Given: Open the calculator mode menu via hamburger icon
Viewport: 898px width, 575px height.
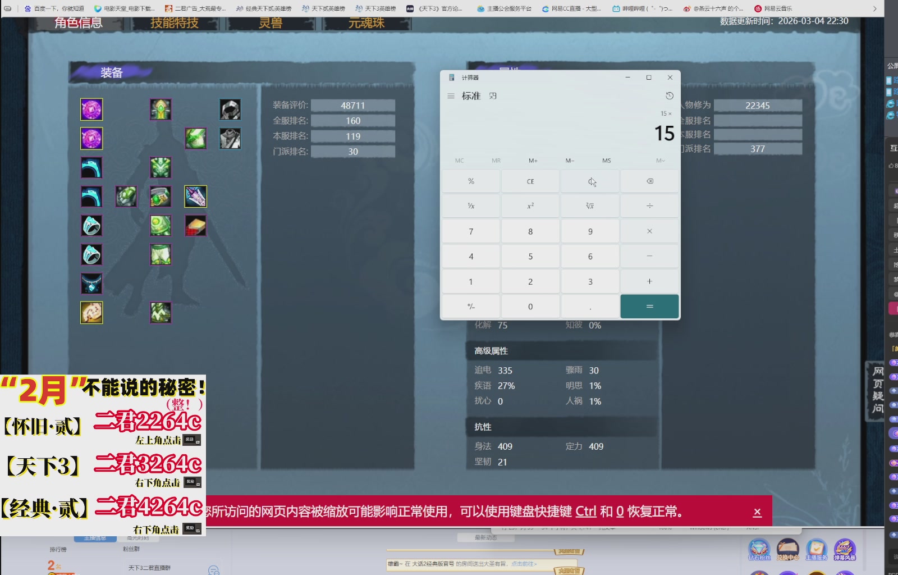Looking at the screenshot, I should [450, 96].
